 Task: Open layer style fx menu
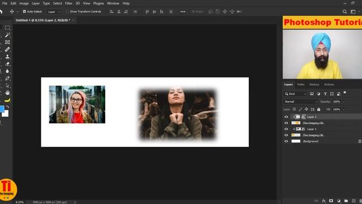(324, 201)
